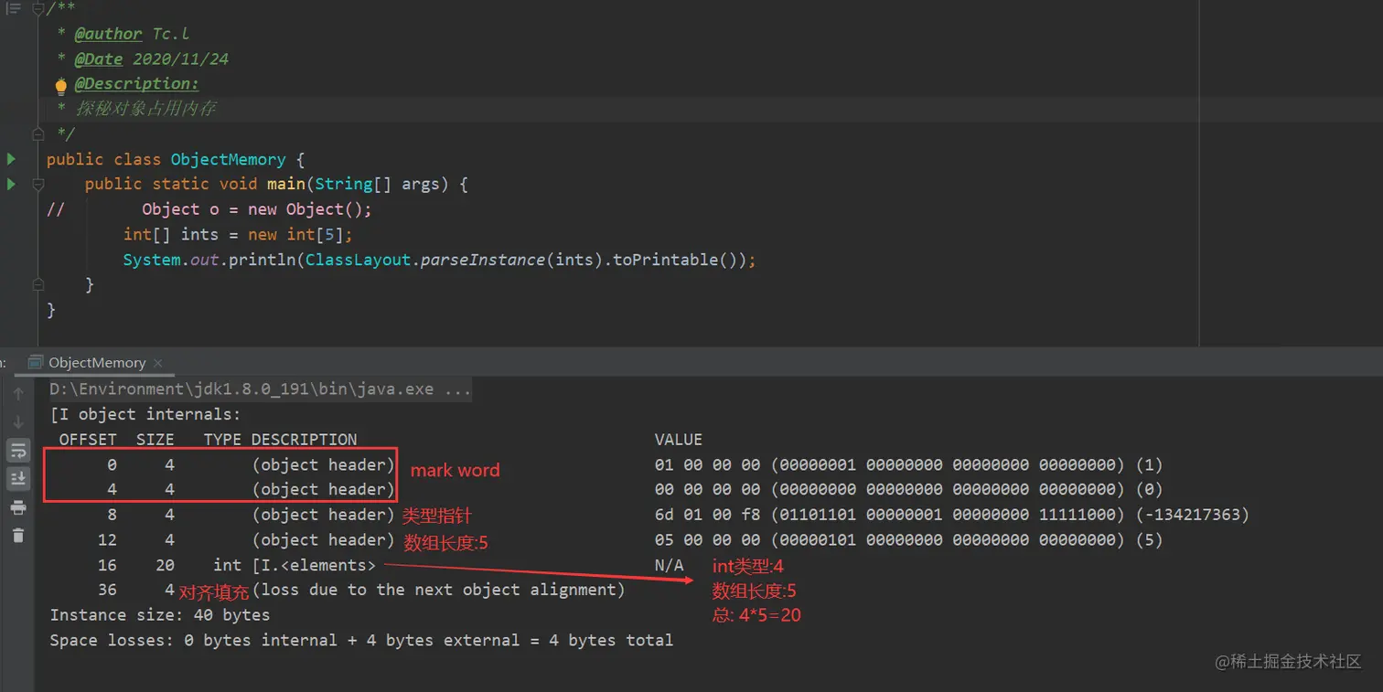
Task: Click the value '05 00 00 00' row
Action: tap(909, 540)
